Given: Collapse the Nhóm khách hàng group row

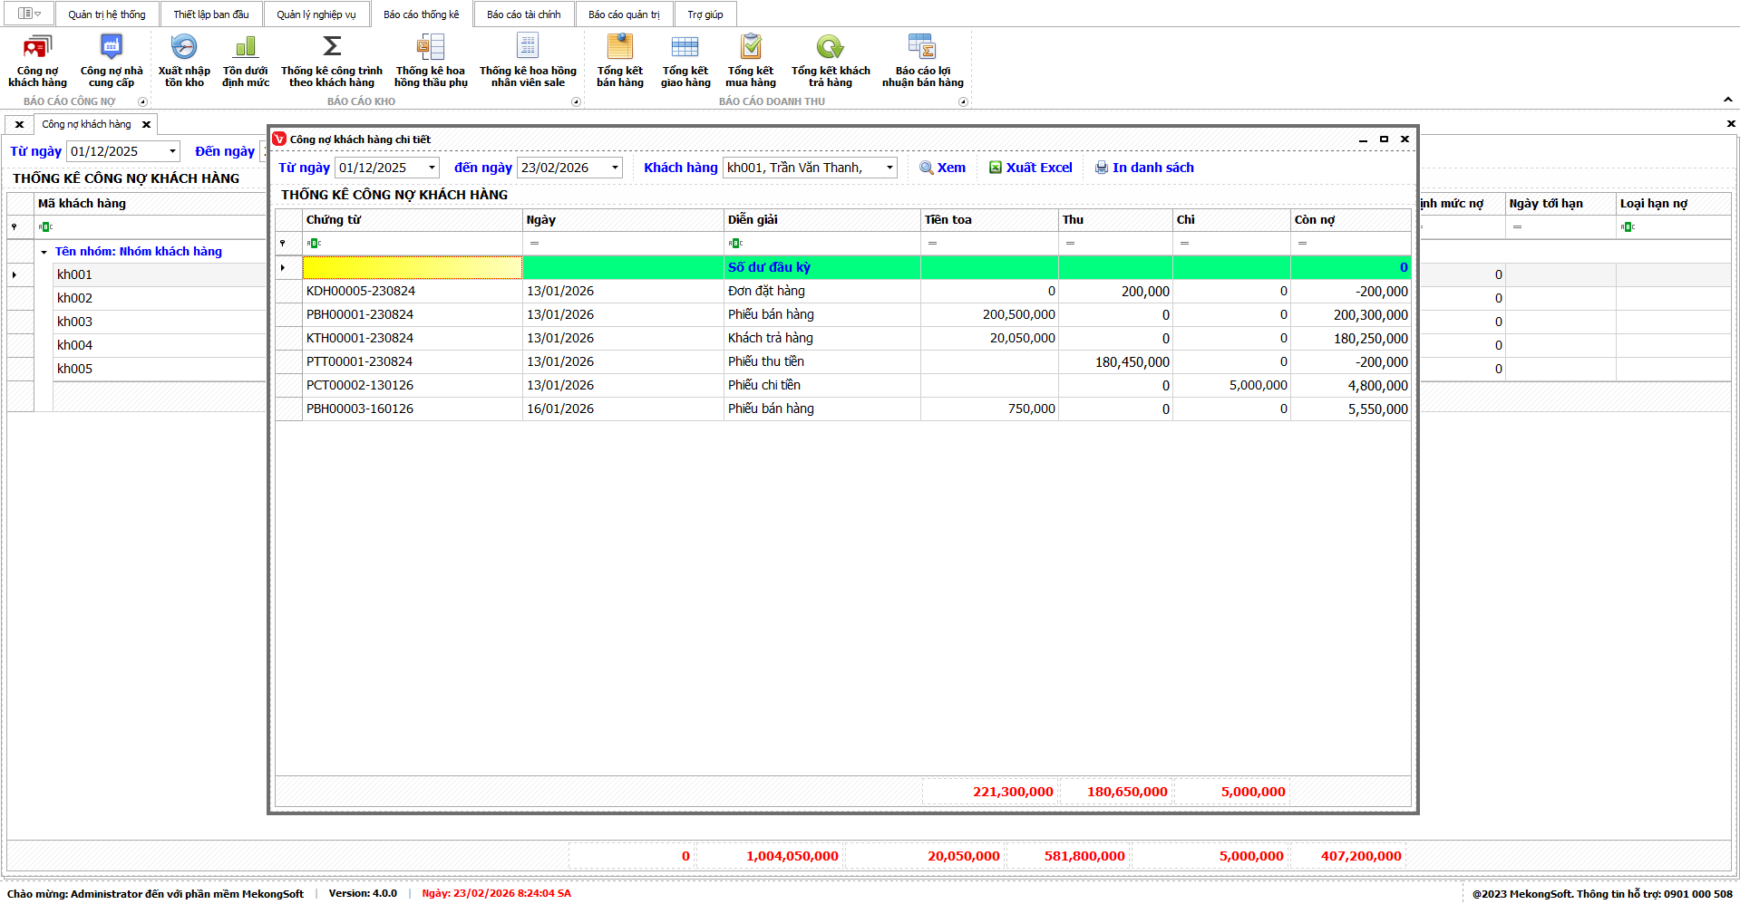Looking at the screenshot, I should coord(44,252).
